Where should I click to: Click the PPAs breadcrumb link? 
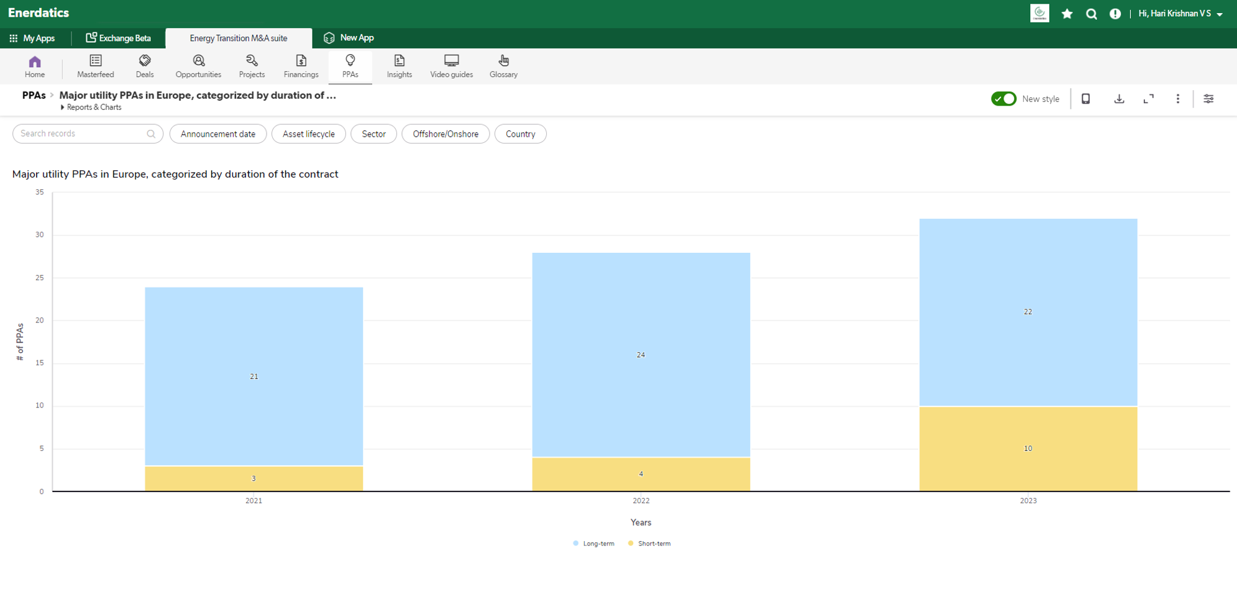pos(34,95)
